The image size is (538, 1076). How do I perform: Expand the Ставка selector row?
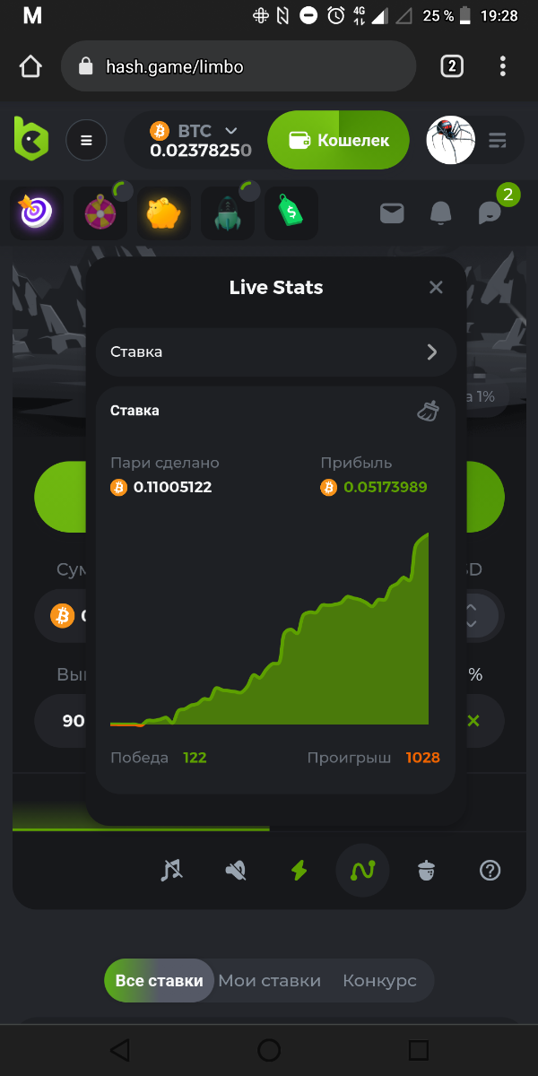point(276,351)
